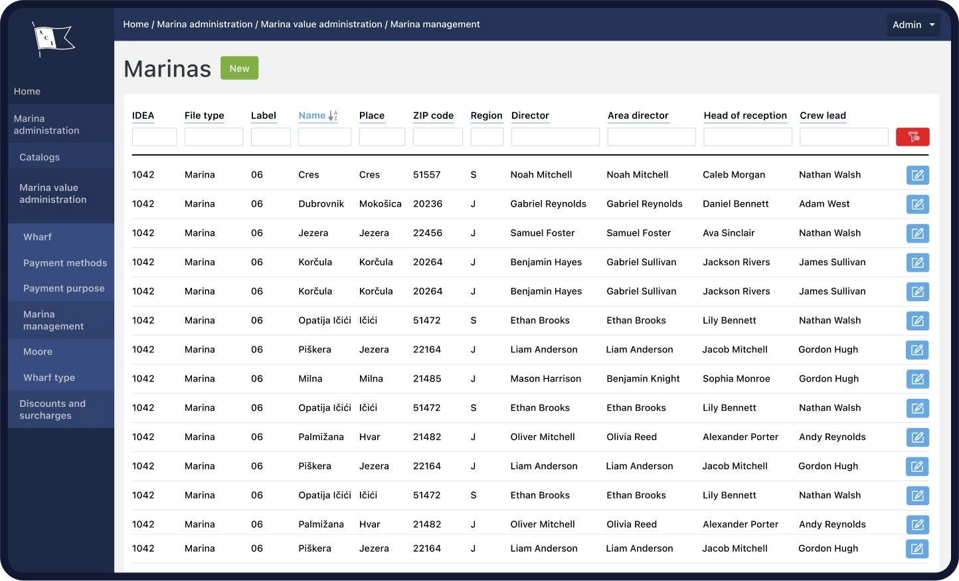
Task: Open Marina value administration section
Action: (x=53, y=194)
